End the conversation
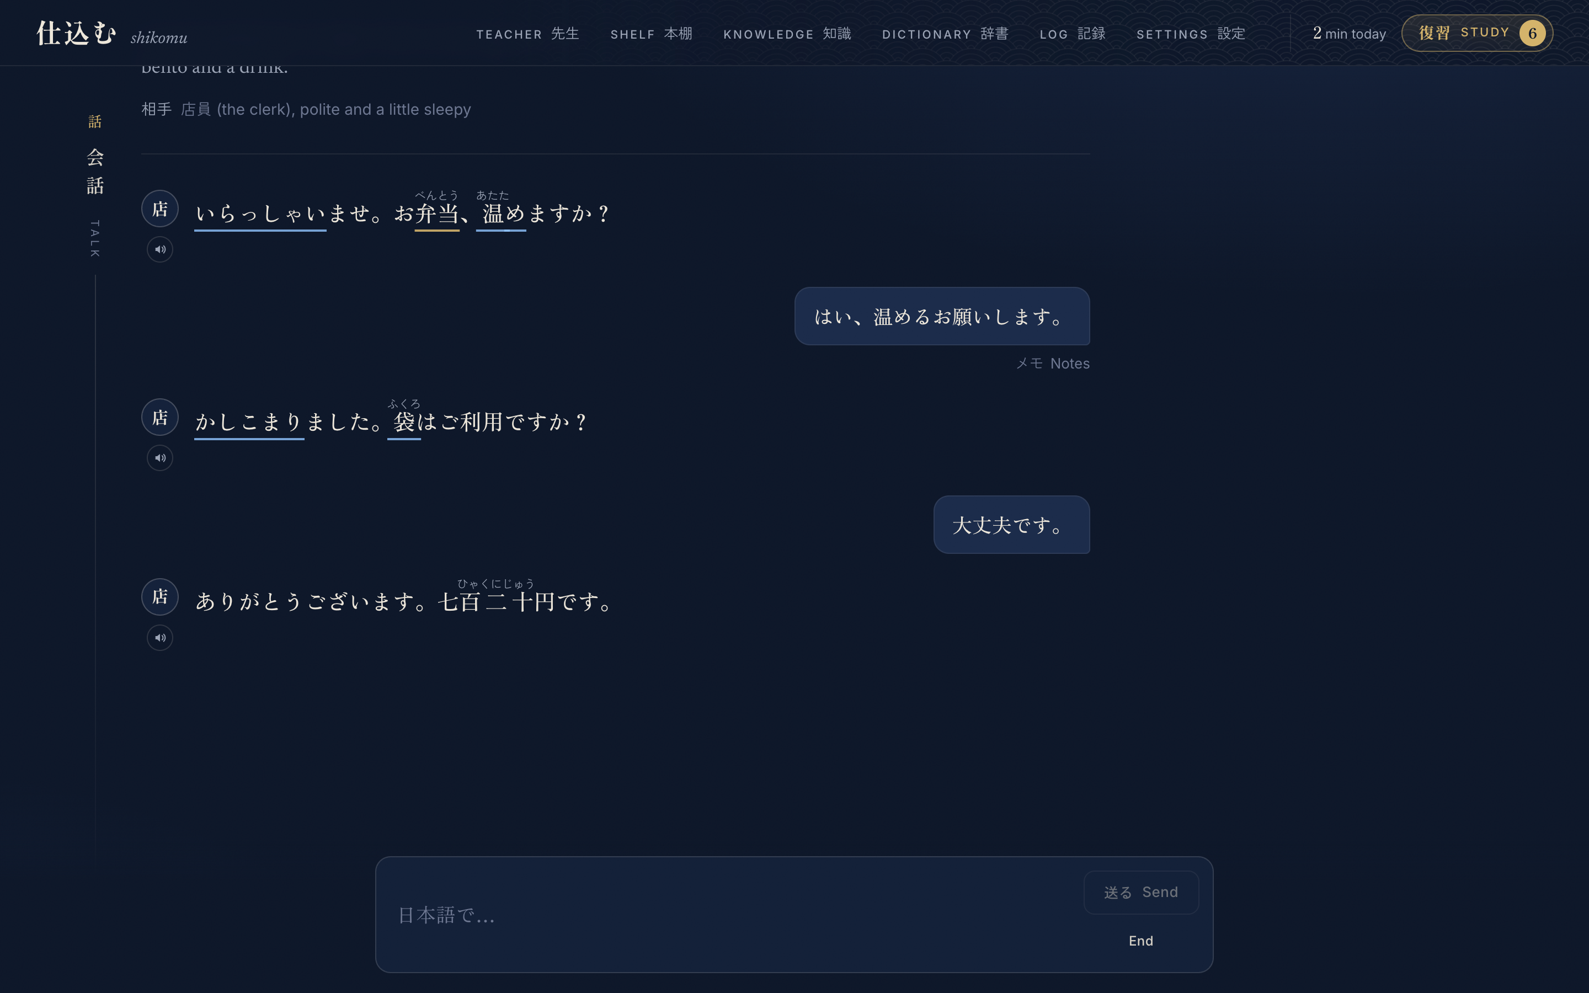Image resolution: width=1589 pixels, height=993 pixels. point(1140,941)
